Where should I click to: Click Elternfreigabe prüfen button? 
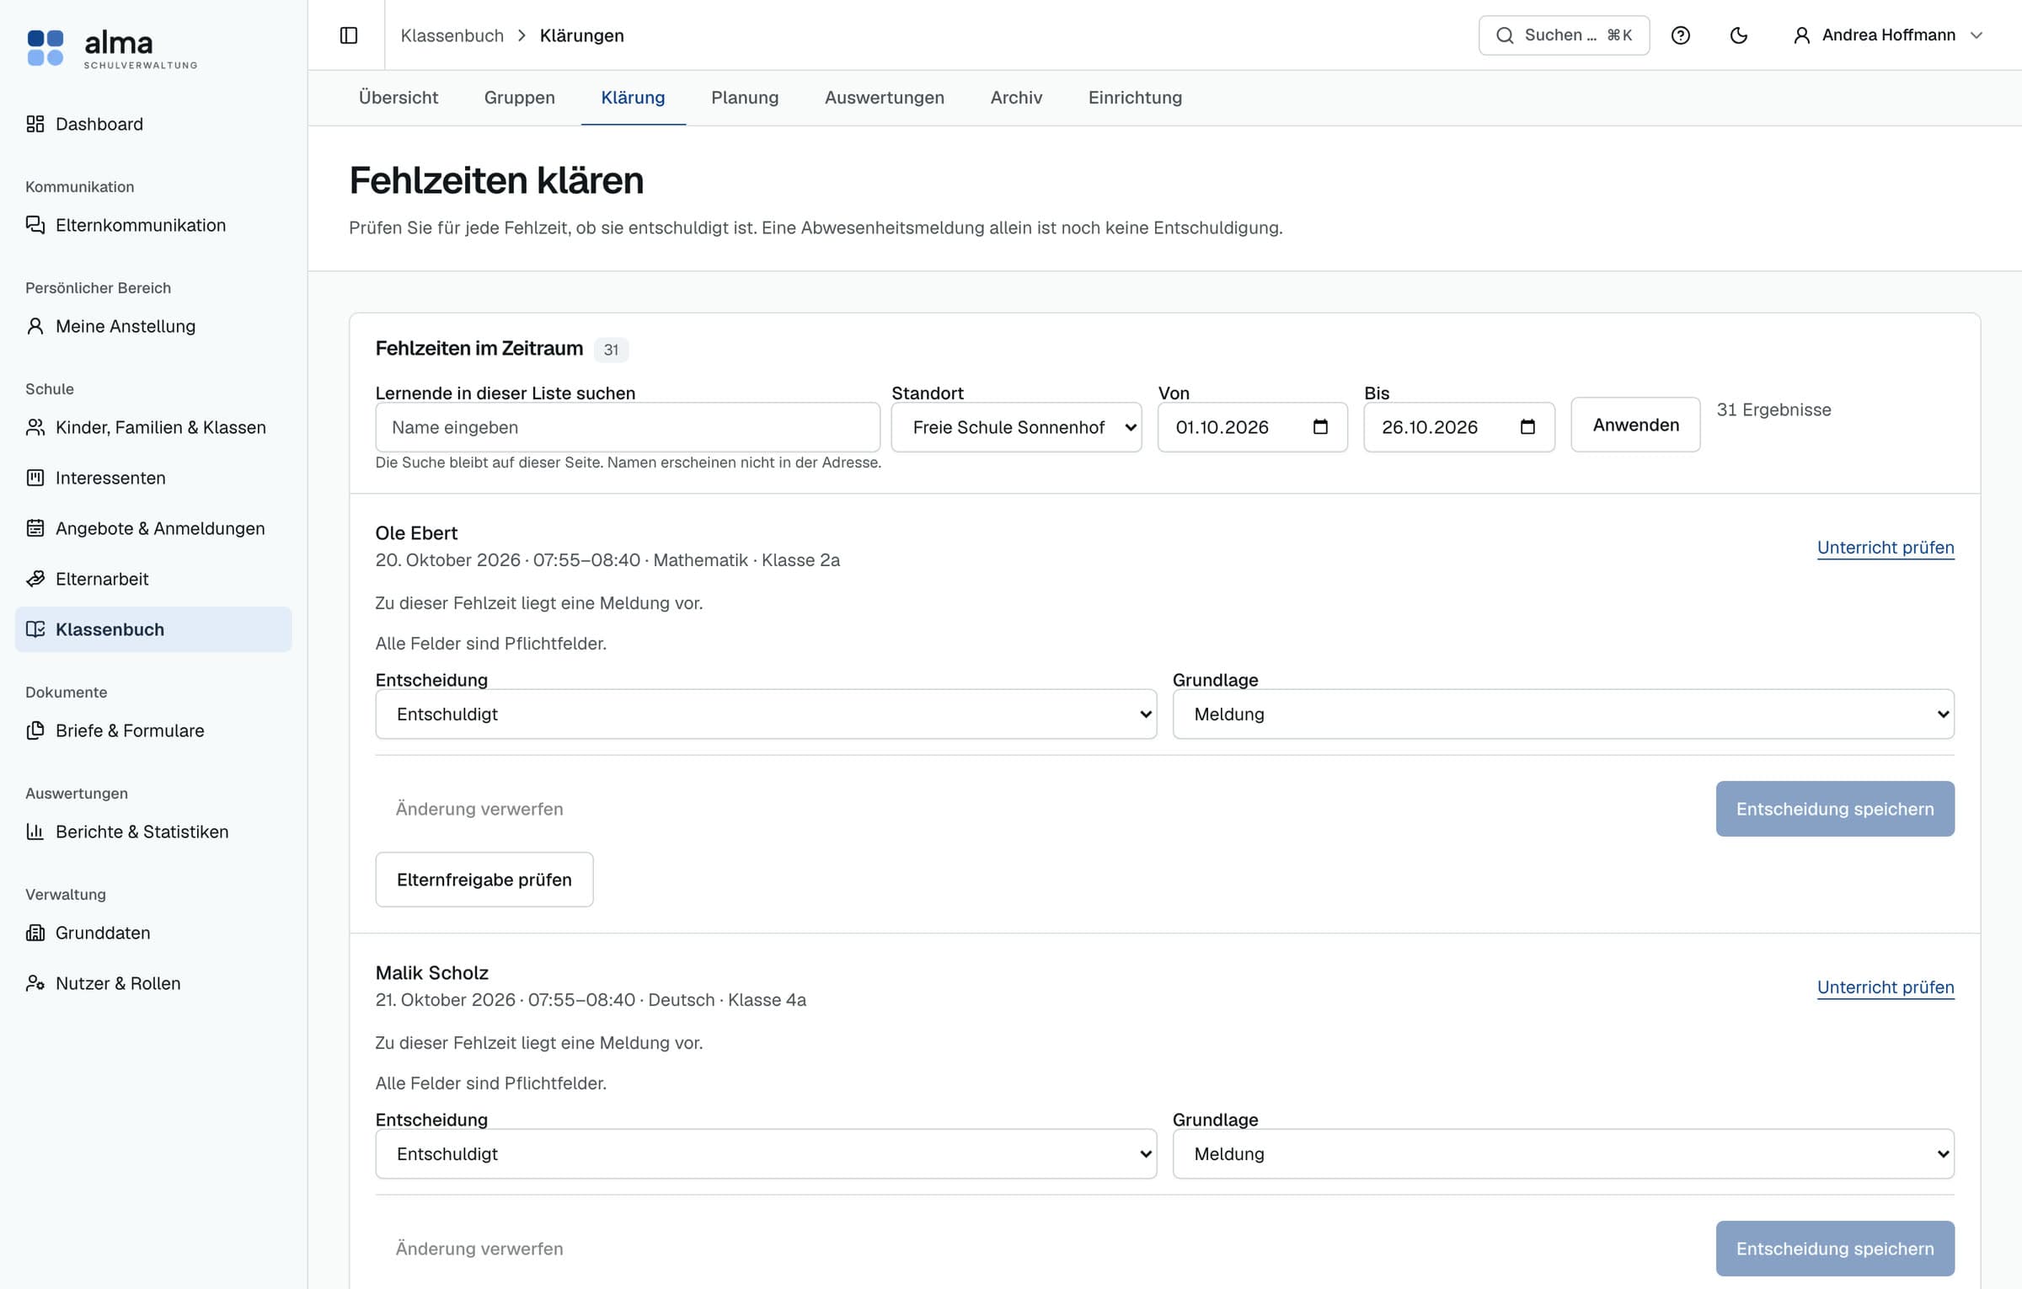click(484, 880)
